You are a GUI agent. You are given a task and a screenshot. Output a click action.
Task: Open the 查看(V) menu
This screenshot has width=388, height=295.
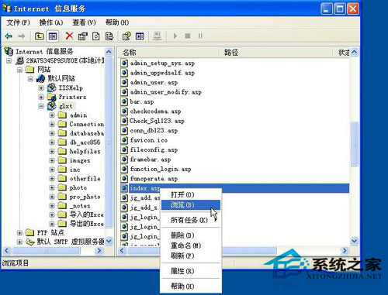(84, 22)
